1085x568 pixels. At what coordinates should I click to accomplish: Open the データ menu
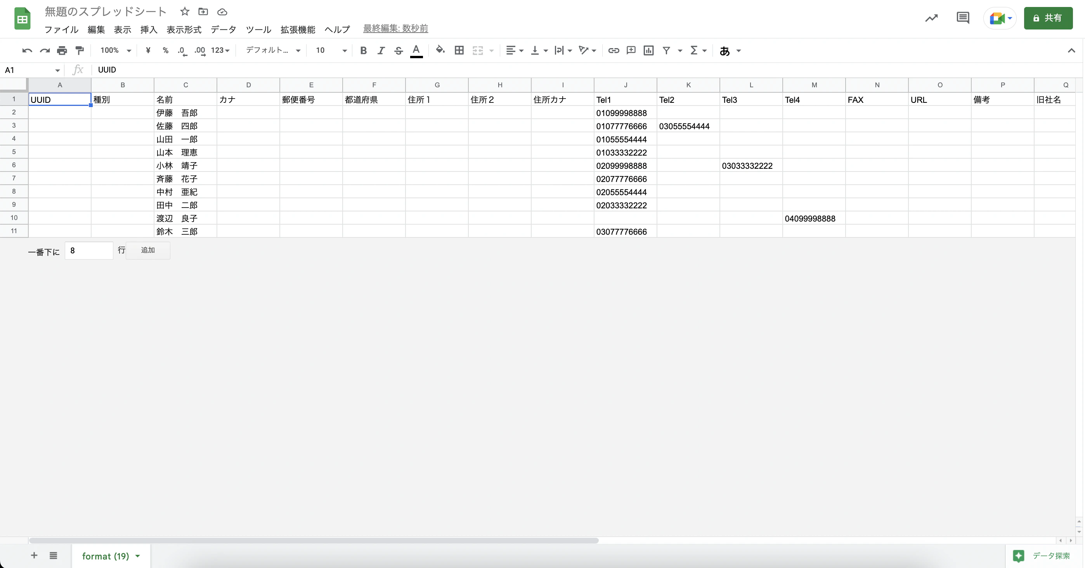coord(223,29)
